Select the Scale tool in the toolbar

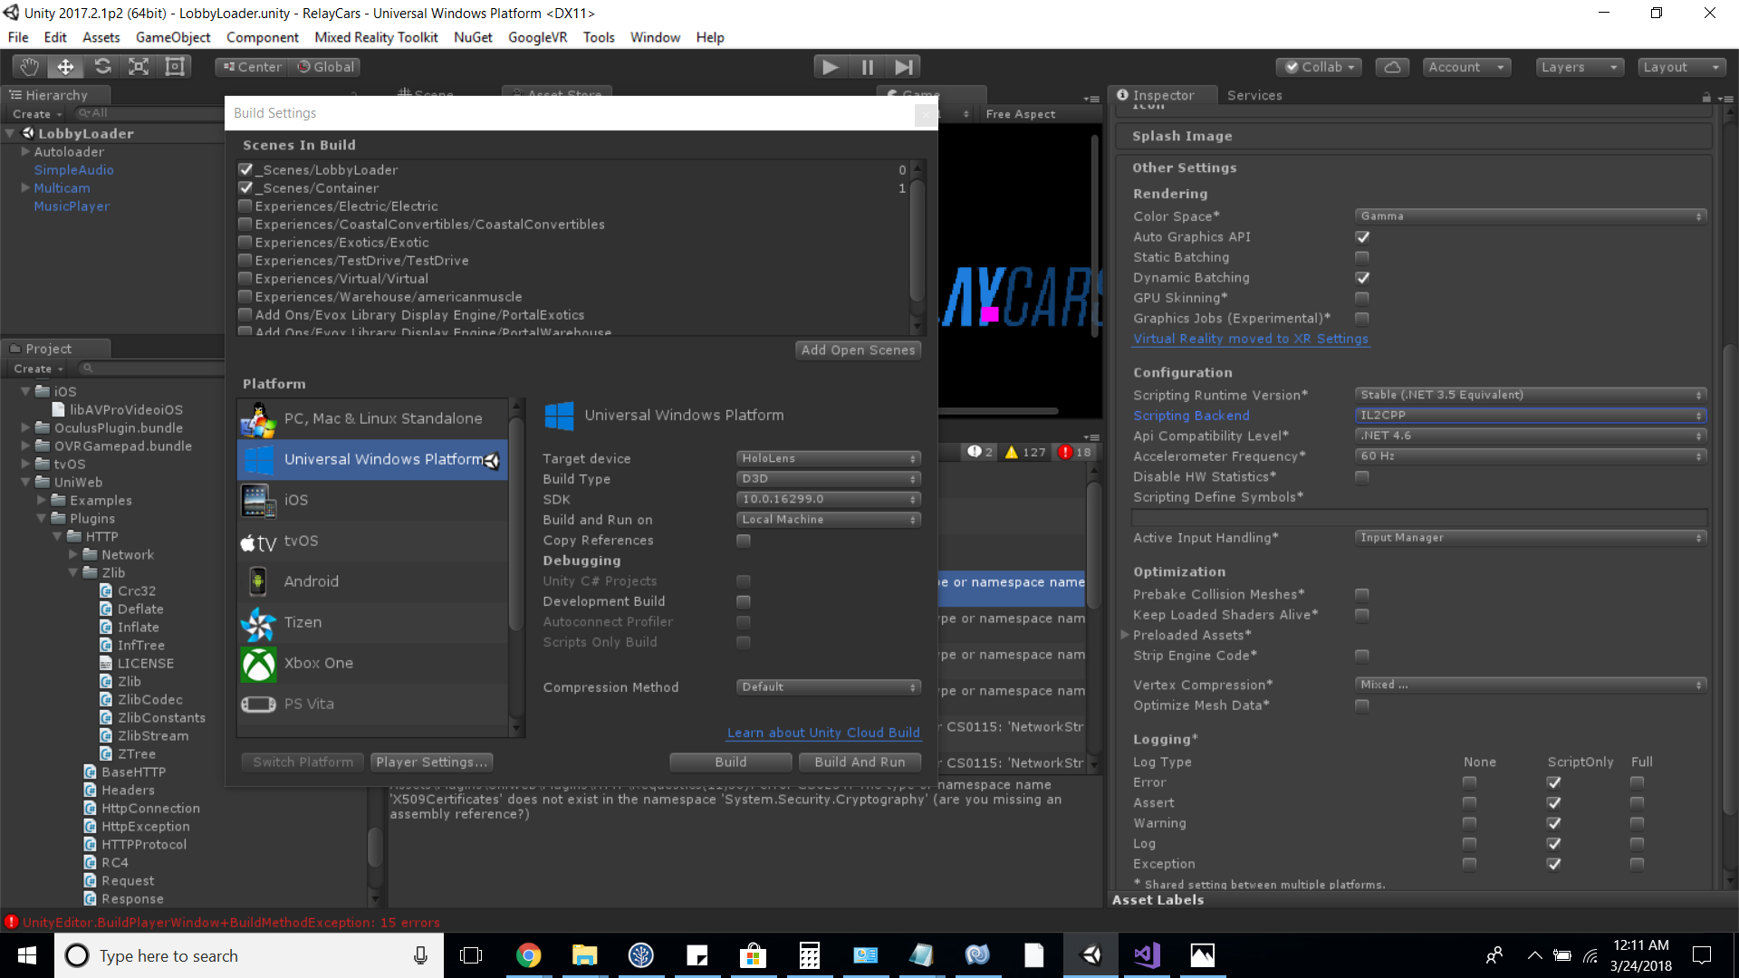[x=138, y=66]
